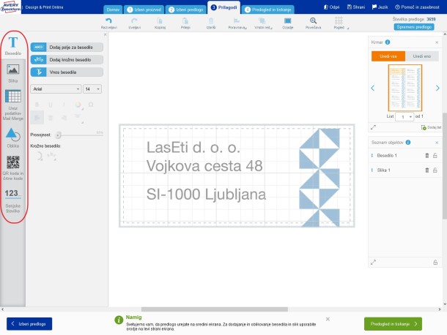Viewport: 447px width, 335px height.
Task: Click the label sheet thumbnail in navigator
Action: pos(404,88)
